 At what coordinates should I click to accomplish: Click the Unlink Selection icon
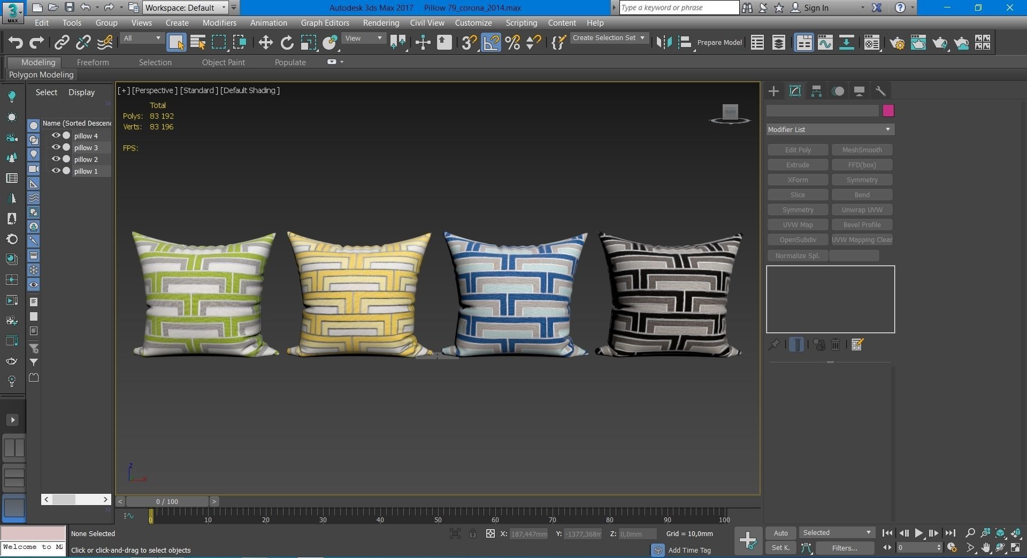point(83,43)
